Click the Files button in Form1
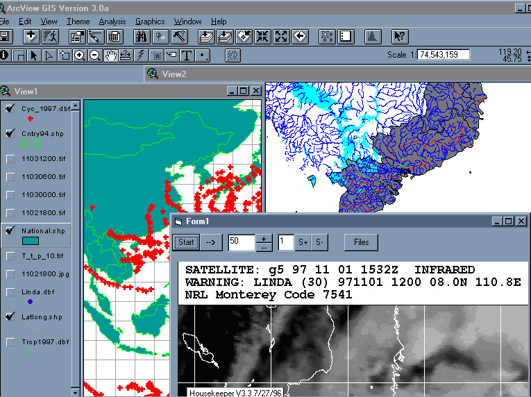Viewport: 531px width, 397px height. [x=361, y=242]
